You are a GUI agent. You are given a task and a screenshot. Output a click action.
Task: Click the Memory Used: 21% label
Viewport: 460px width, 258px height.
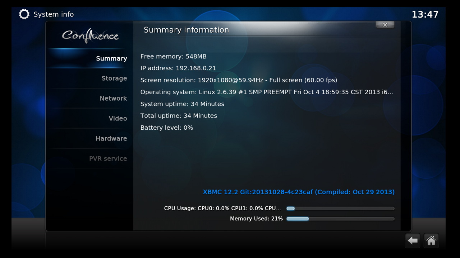(256, 219)
